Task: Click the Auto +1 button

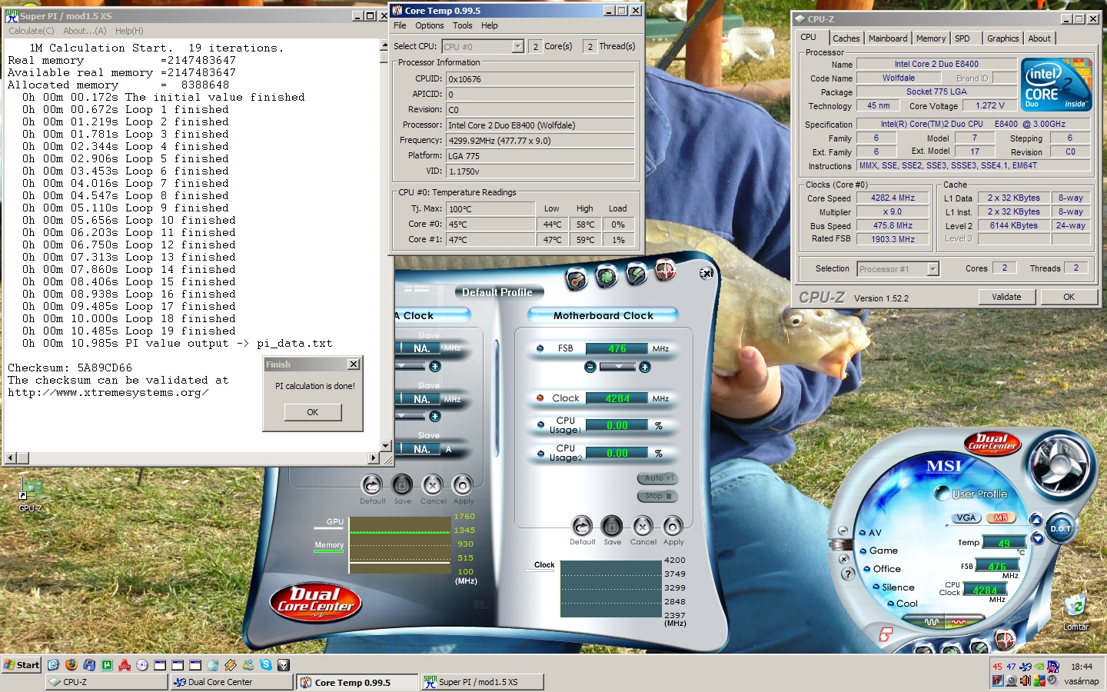Action: 657,478
